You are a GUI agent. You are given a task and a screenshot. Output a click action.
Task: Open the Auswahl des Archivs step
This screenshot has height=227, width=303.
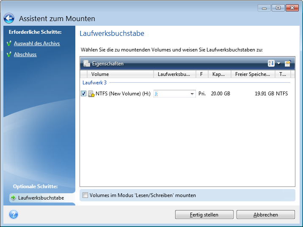pyautogui.click(x=37, y=43)
